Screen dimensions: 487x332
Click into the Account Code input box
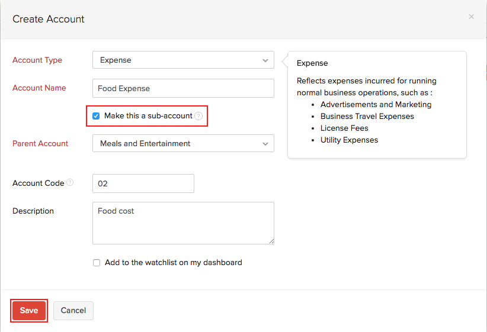[143, 183]
